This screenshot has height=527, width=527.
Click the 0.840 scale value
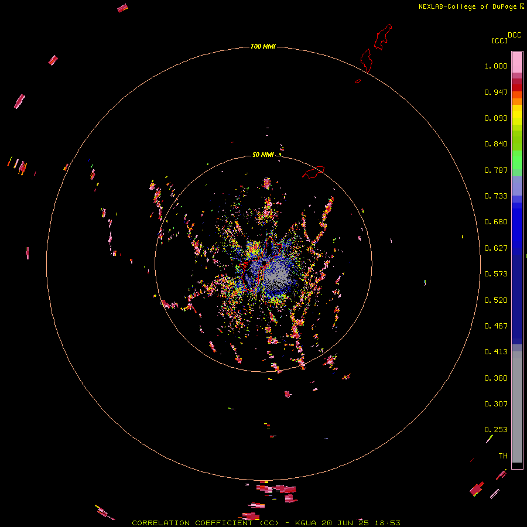click(x=496, y=144)
